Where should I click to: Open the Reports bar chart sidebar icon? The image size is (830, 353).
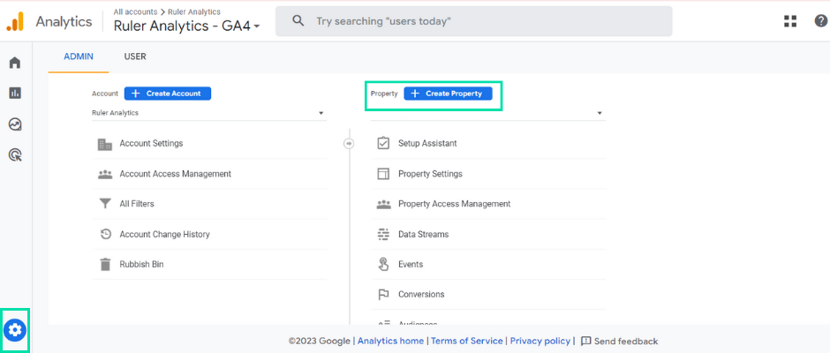[15, 94]
